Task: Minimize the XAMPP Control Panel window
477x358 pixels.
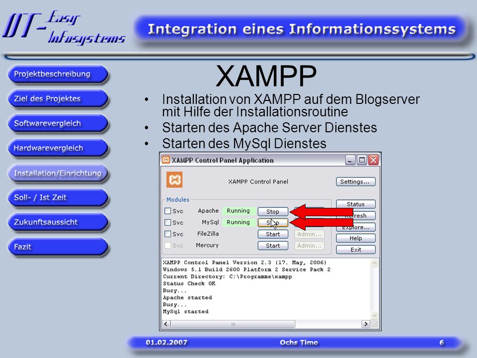Action: click(x=350, y=160)
